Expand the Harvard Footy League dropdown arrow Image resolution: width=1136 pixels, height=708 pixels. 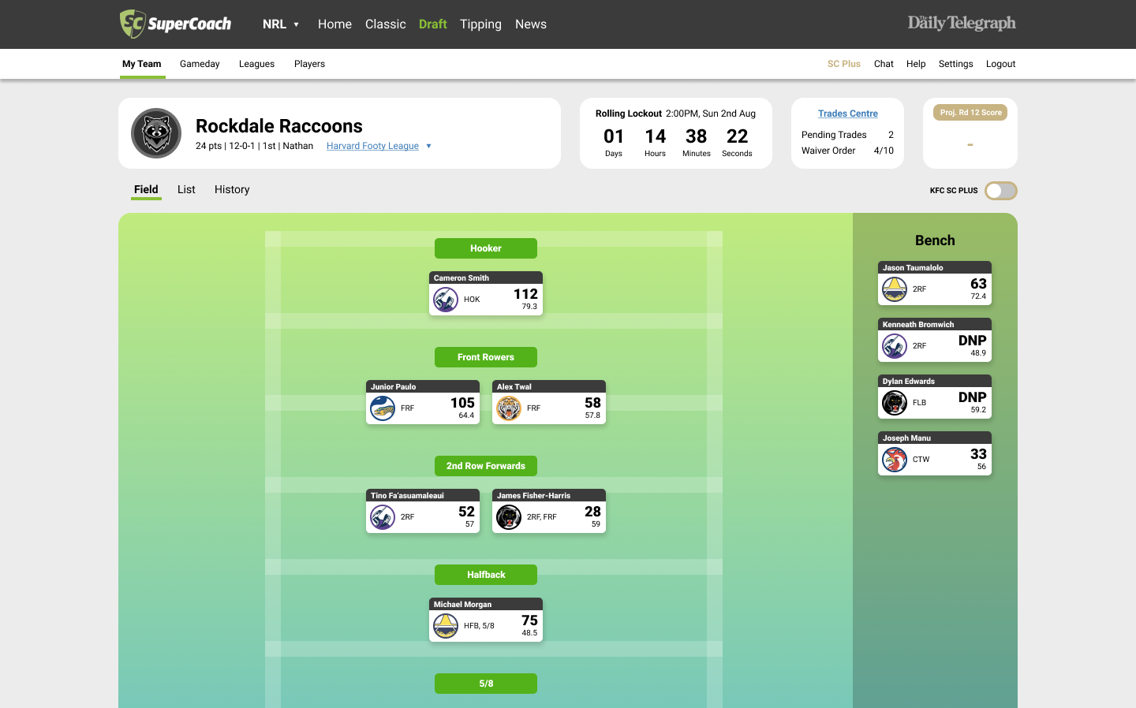(428, 146)
